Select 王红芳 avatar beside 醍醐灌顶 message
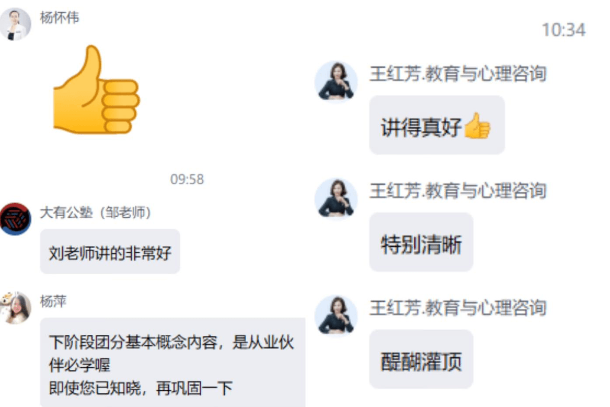Viewport: 610px width, 407px height. (336, 315)
